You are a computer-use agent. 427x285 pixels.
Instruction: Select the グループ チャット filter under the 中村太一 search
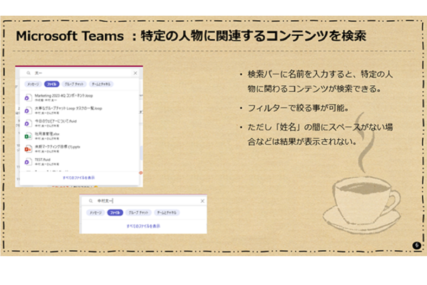(138, 213)
